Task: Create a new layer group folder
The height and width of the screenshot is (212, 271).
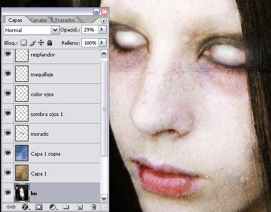Action: click(x=66, y=206)
